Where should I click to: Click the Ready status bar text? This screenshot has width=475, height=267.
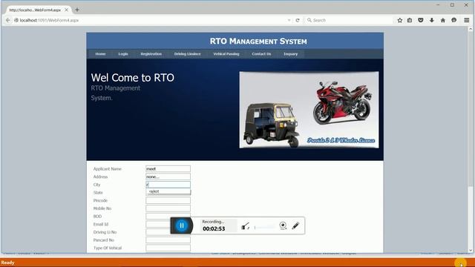(8, 263)
